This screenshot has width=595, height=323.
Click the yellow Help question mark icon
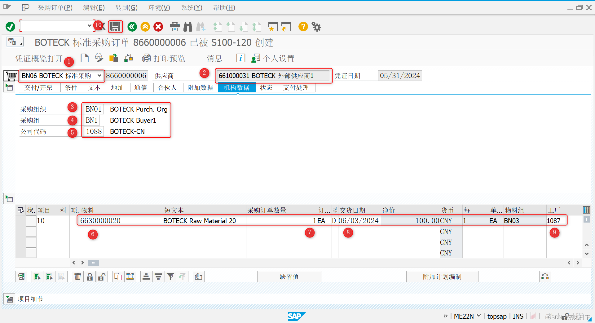[x=303, y=27]
